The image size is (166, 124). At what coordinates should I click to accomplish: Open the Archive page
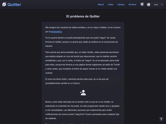click(132, 4)
